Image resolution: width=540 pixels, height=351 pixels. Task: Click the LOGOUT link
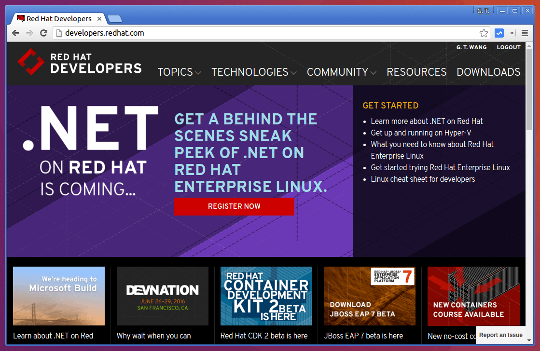coord(508,47)
